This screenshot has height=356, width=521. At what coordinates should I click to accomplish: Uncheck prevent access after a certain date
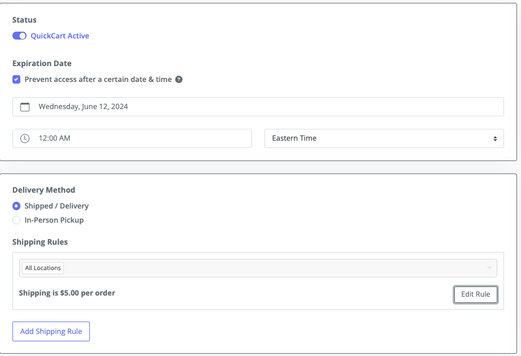pyautogui.click(x=16, y=79)
